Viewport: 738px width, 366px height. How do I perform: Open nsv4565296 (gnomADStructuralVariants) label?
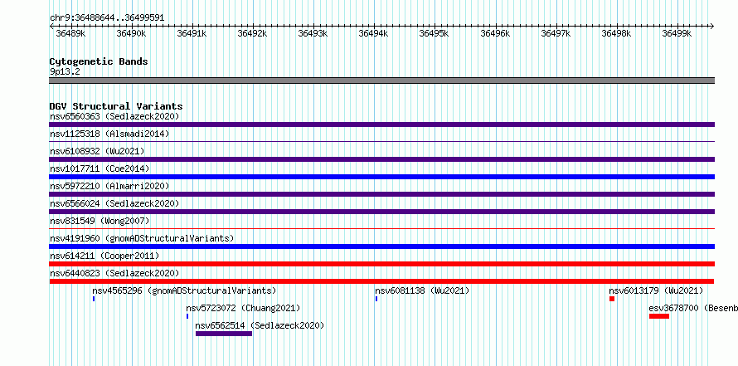click(x=184, y=290)
